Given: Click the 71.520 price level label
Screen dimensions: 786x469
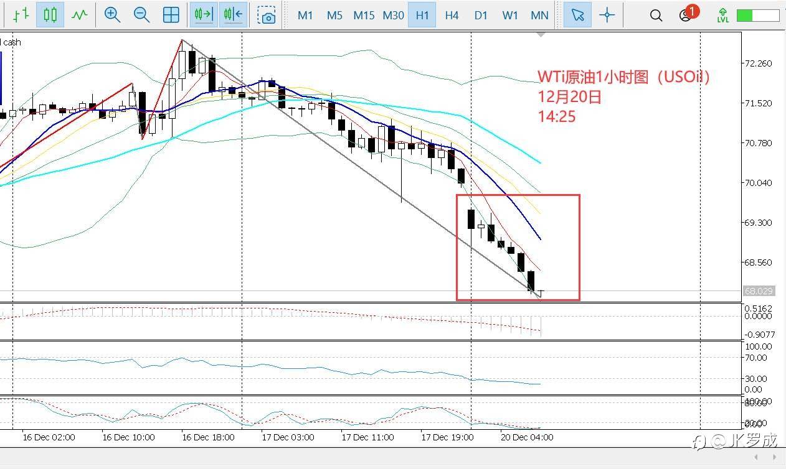Looking at the screenshot, I should 758,103.
